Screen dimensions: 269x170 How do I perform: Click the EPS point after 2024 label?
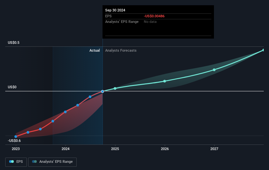point(78,105)
